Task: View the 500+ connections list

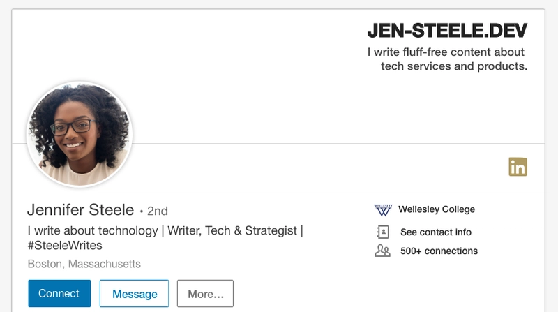Action: (439, 251)
